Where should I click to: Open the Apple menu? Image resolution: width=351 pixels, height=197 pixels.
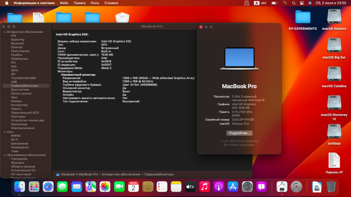click(7, 3)
